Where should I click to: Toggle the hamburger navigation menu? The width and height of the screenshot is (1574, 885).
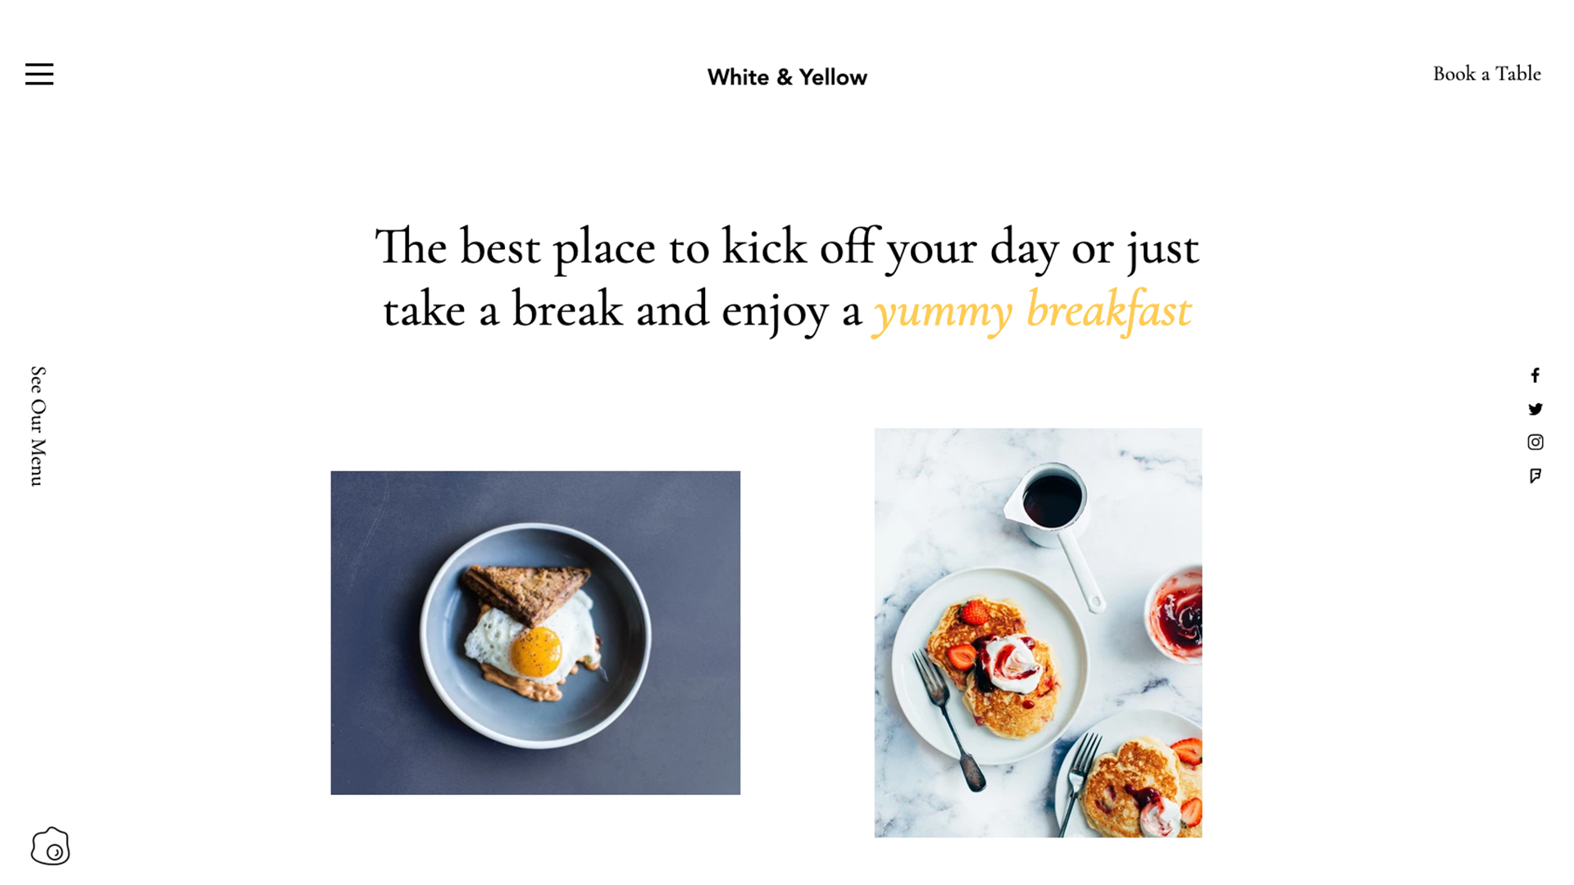pos(39,74)
